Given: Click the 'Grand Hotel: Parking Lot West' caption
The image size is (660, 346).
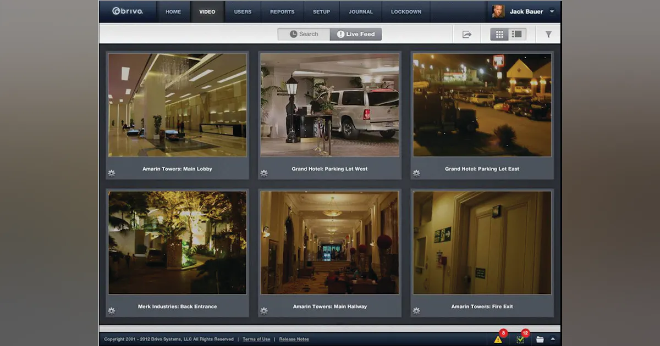Looking at the screenshot, I should click(x=329, y=169).
